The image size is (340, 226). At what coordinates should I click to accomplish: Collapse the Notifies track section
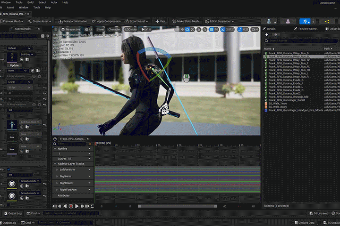pos(55,149)
